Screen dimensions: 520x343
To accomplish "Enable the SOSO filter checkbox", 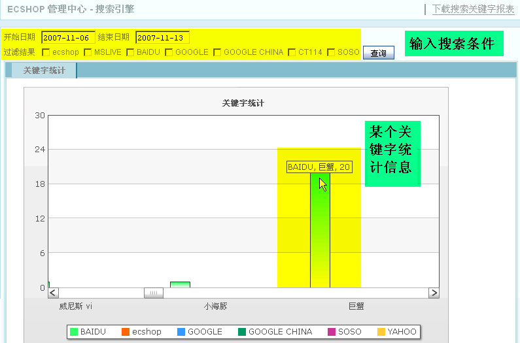I will coord(331,52).
